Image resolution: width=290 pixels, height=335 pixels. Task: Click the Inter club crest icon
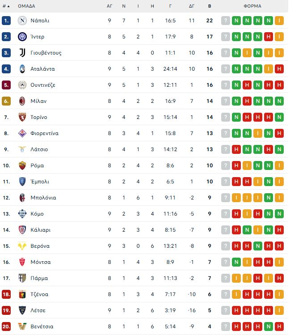point(22,37)
